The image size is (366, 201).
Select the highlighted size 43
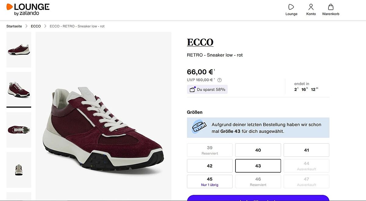click(258, 166)
